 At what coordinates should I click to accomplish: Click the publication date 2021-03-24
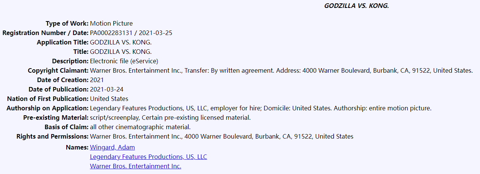click(x=107, y=89)
